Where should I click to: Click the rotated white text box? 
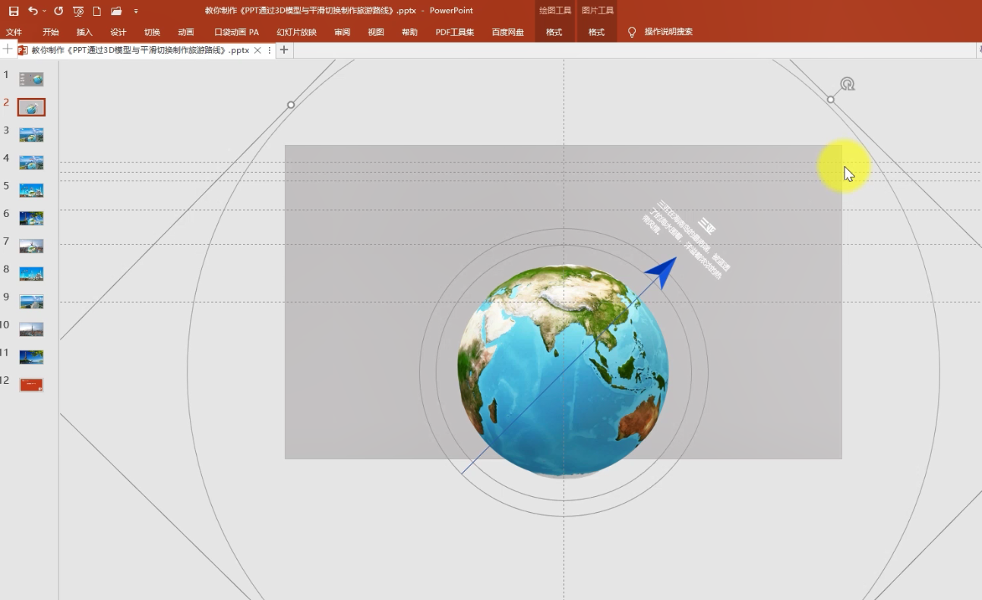(x=687, y=238)
